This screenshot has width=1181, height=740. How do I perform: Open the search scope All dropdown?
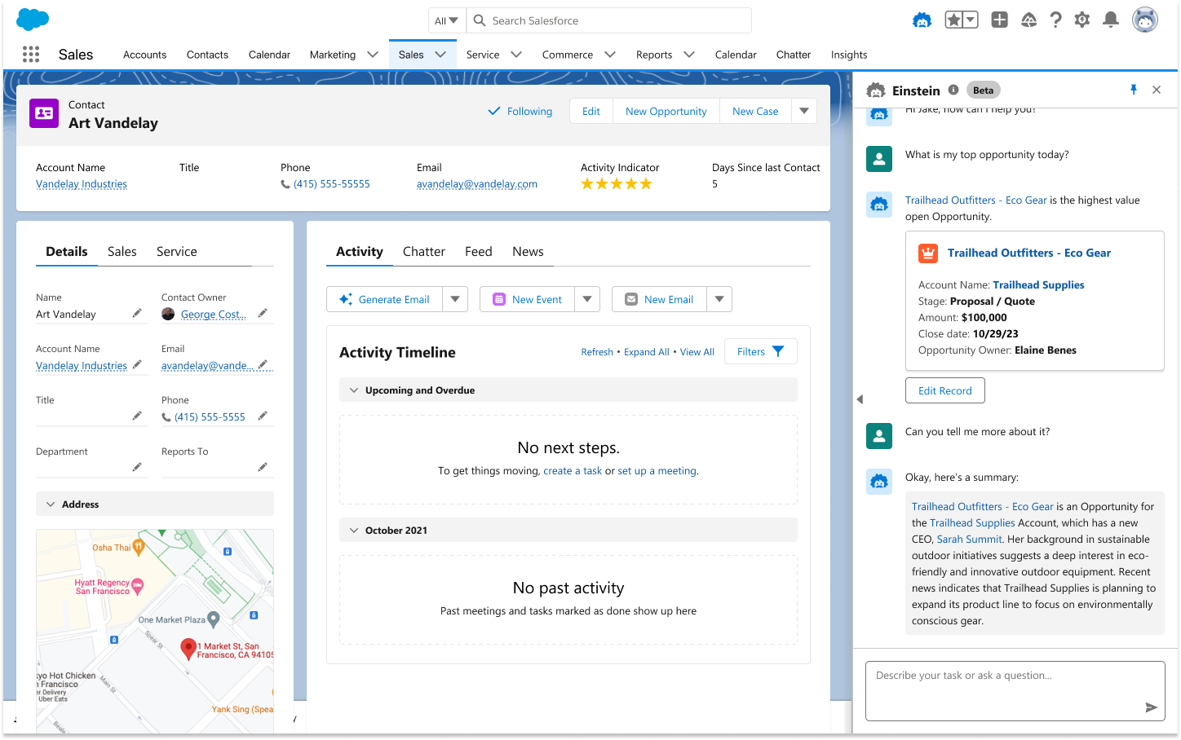447,20
